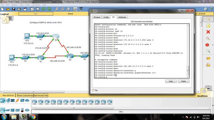Pick the 2901 router from the device list

(x=41, y=102)
